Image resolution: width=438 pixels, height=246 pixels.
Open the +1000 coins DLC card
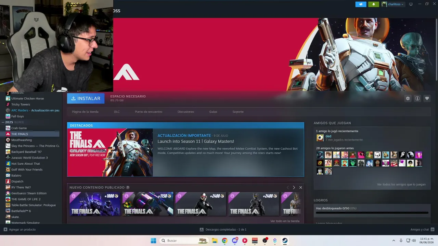coord(95,204)
